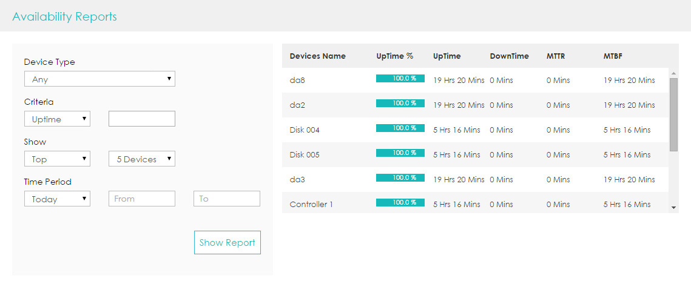Expand the Uptime criteria dropdown
This screenshot has width=691, height=287.
(57, 119)
